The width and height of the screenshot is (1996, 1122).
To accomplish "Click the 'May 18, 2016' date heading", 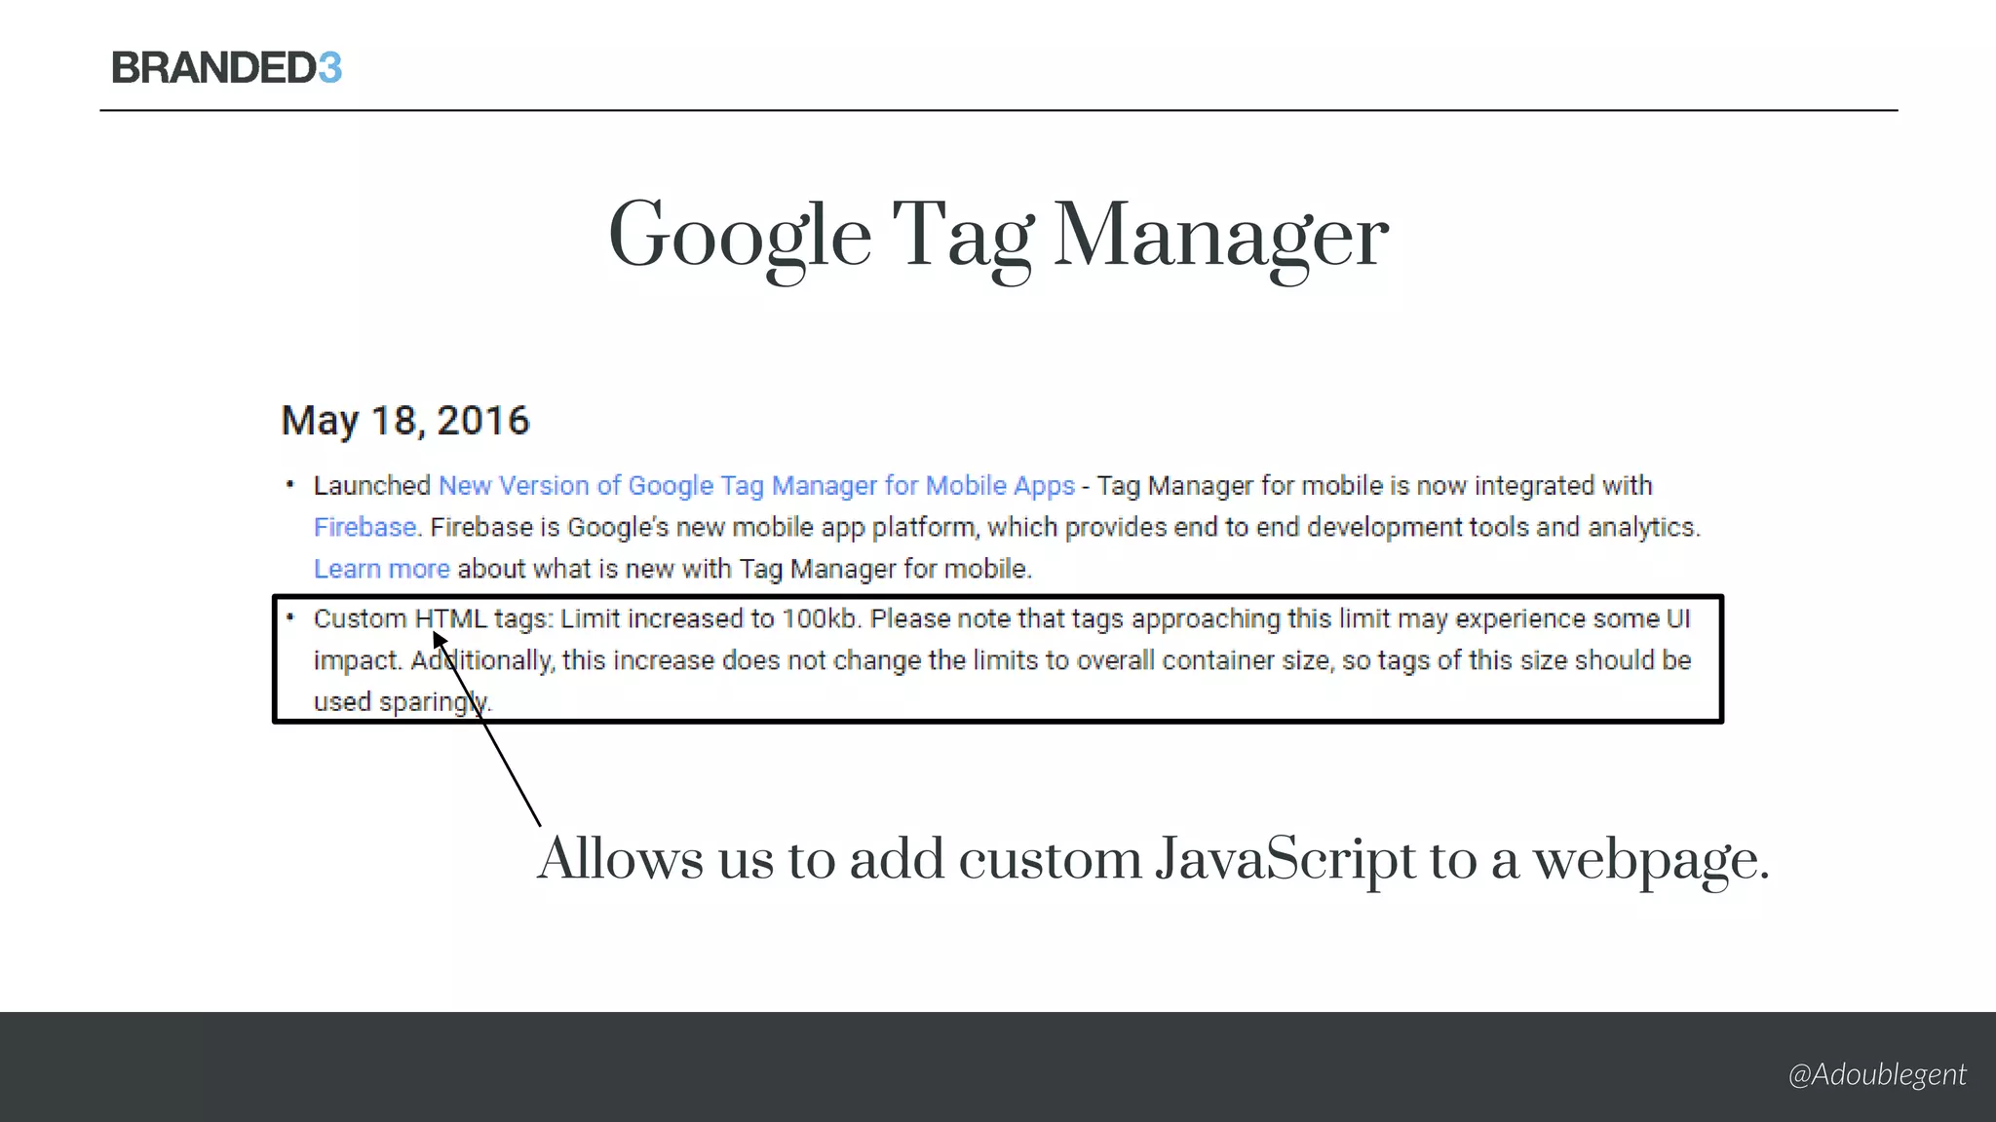I will [x=404, y=421].
